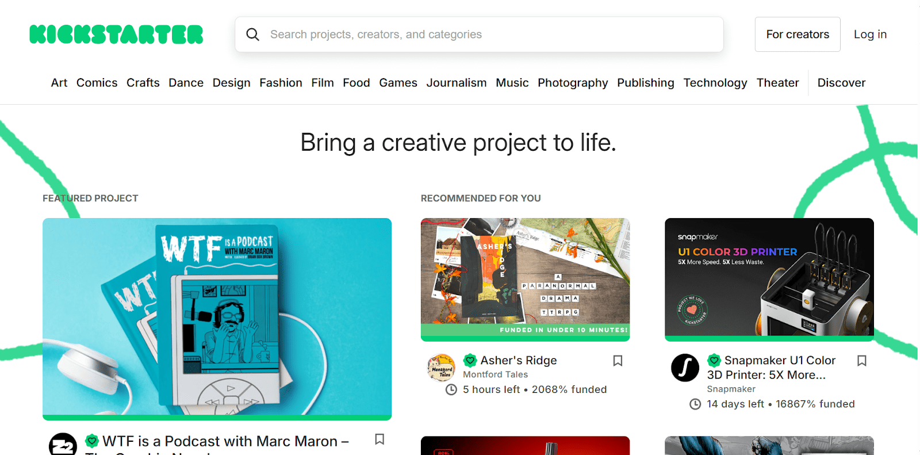Open the Asher's Ridge project title

pyautogui.click(x=519, y=361)
